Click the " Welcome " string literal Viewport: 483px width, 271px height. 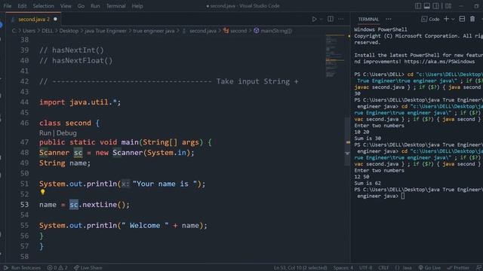[145, 226]
